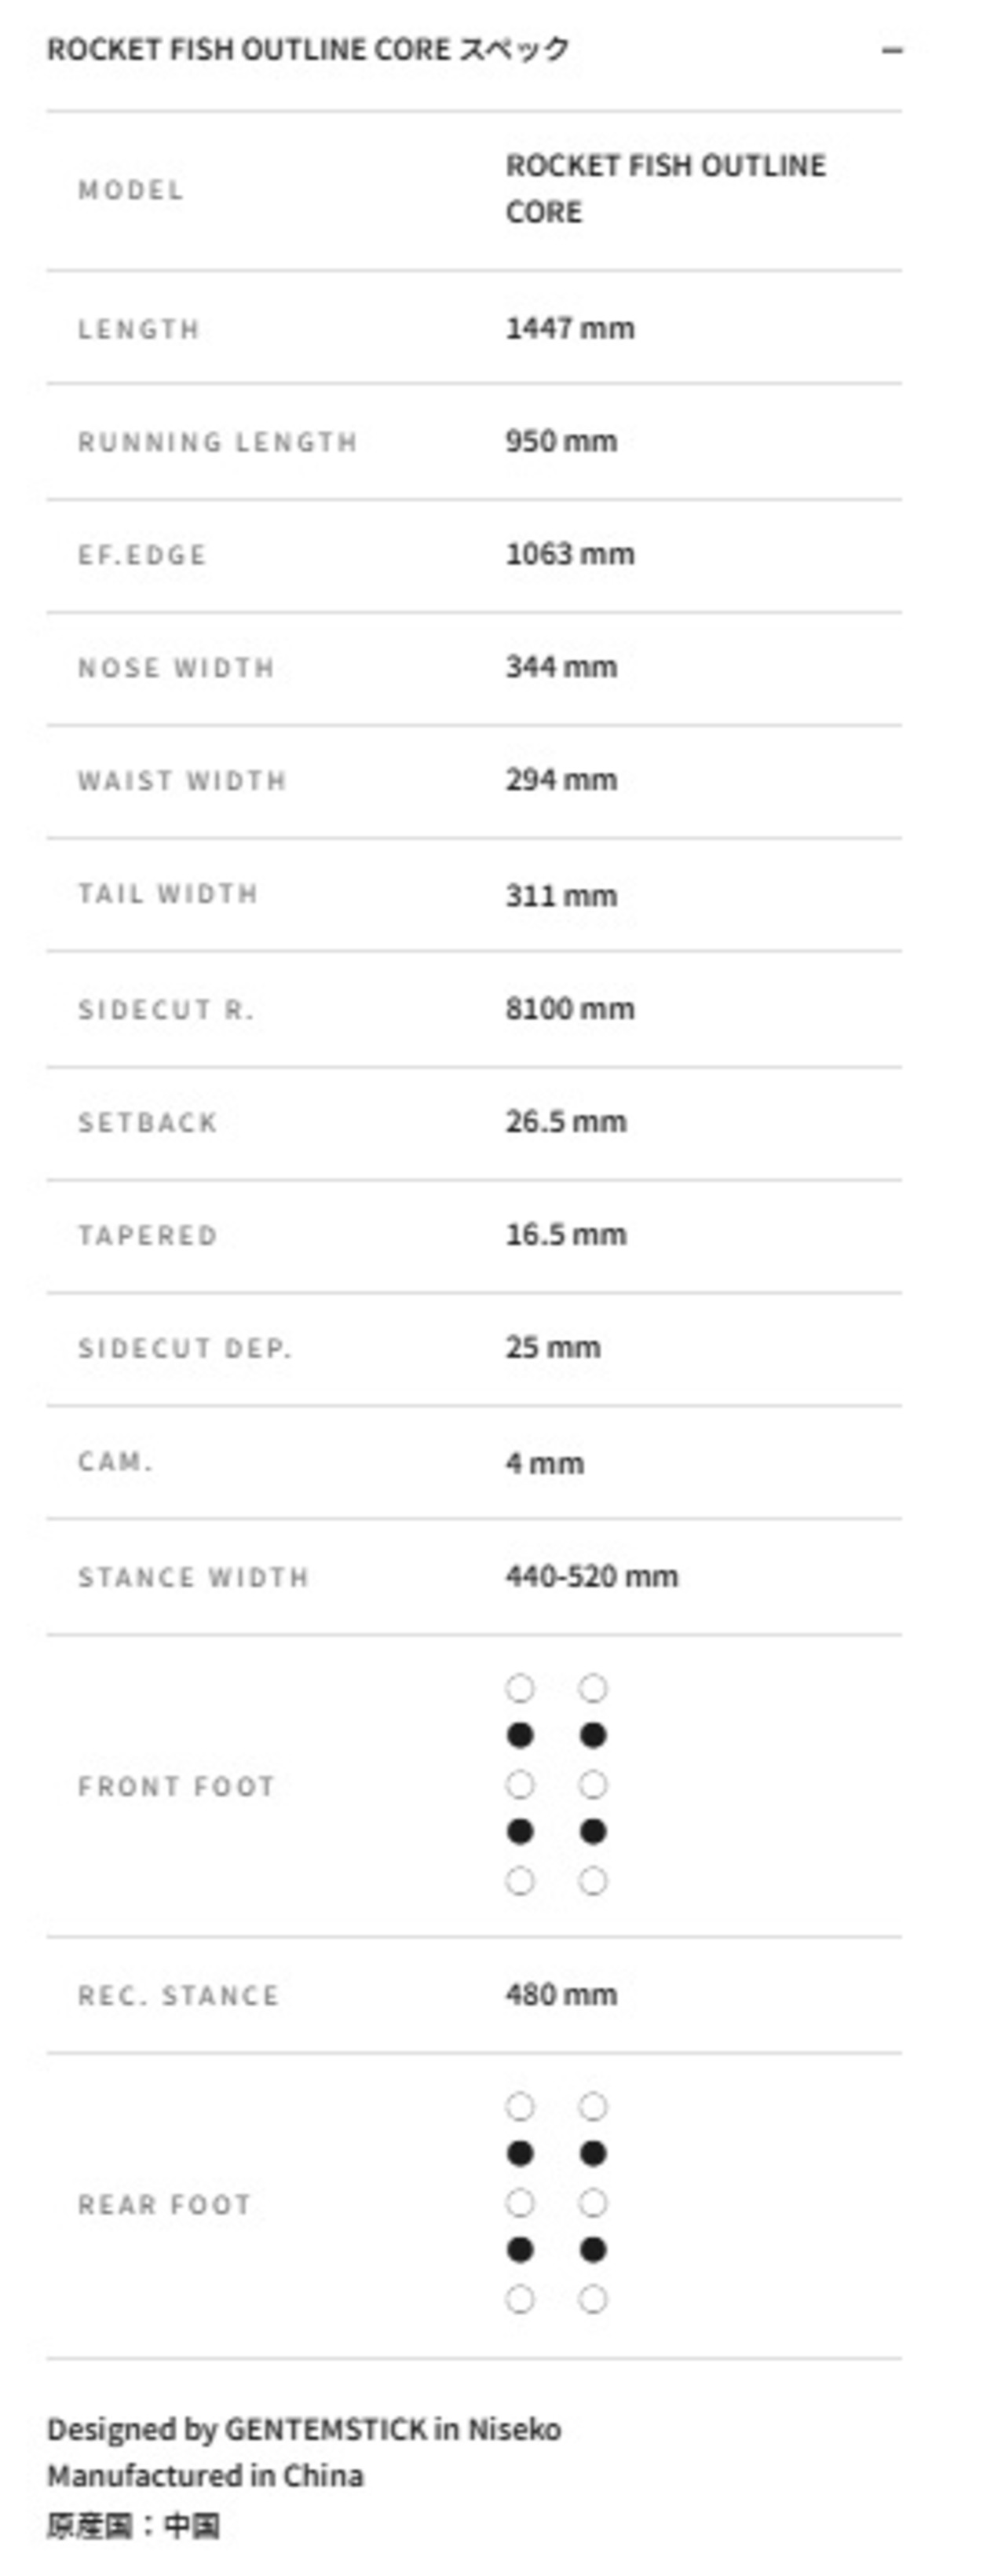This screenshot has width=1005, height=2576.
Task: Click the LENGTH 1447 mm value
Action: coord(569,328)
